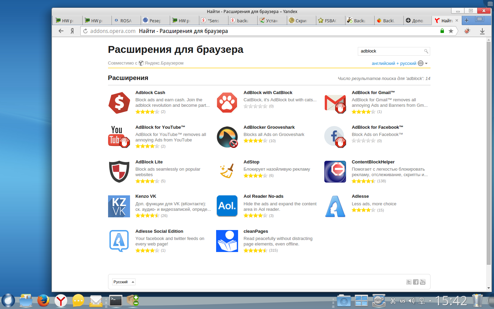The height and width of the screenshot is (309, 494).
Task: Open the AdBlock with CatBlock paw icon
Action: click(227, 103)
